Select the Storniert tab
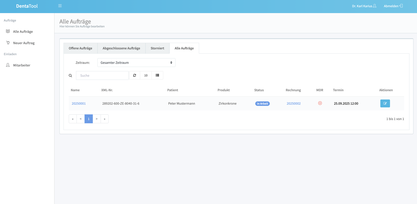417x204 pixels. point(157,48)
